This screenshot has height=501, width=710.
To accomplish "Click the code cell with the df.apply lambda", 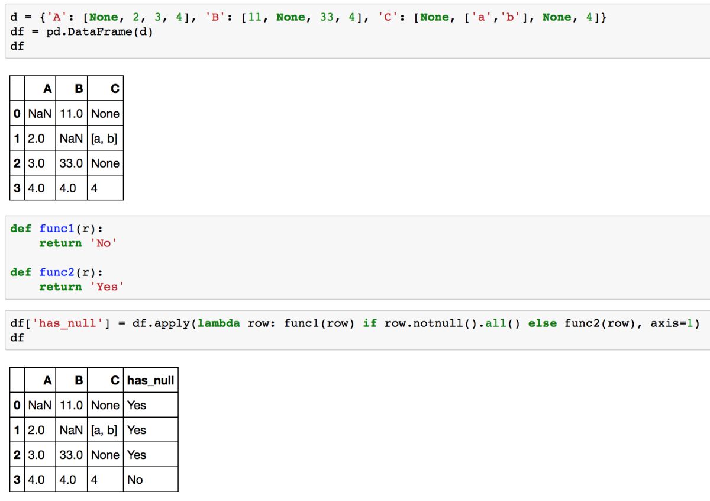I will (357, 330).
